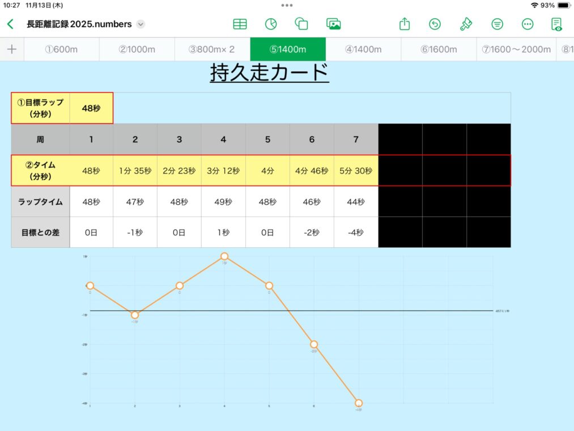Open the more options ellipsis menu

click(x=528, y=24)
